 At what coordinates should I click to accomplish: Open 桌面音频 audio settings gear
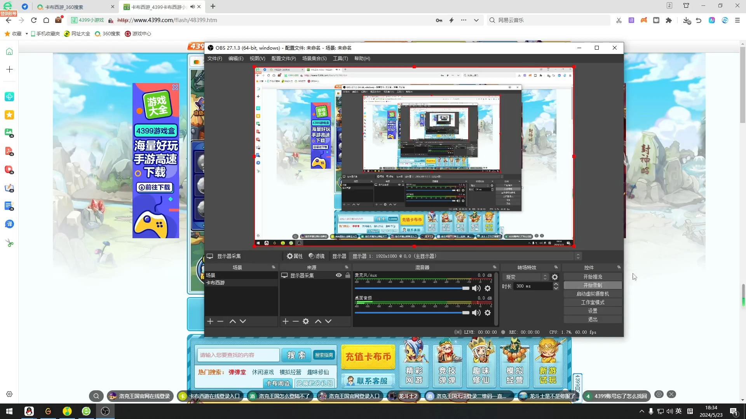tap(488, 313)
